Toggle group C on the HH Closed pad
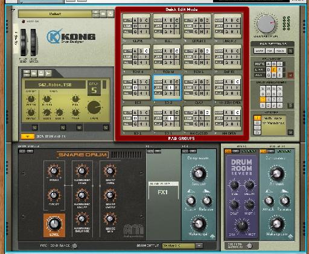Viewport: 309px width, 254px height. coord(207,112)
